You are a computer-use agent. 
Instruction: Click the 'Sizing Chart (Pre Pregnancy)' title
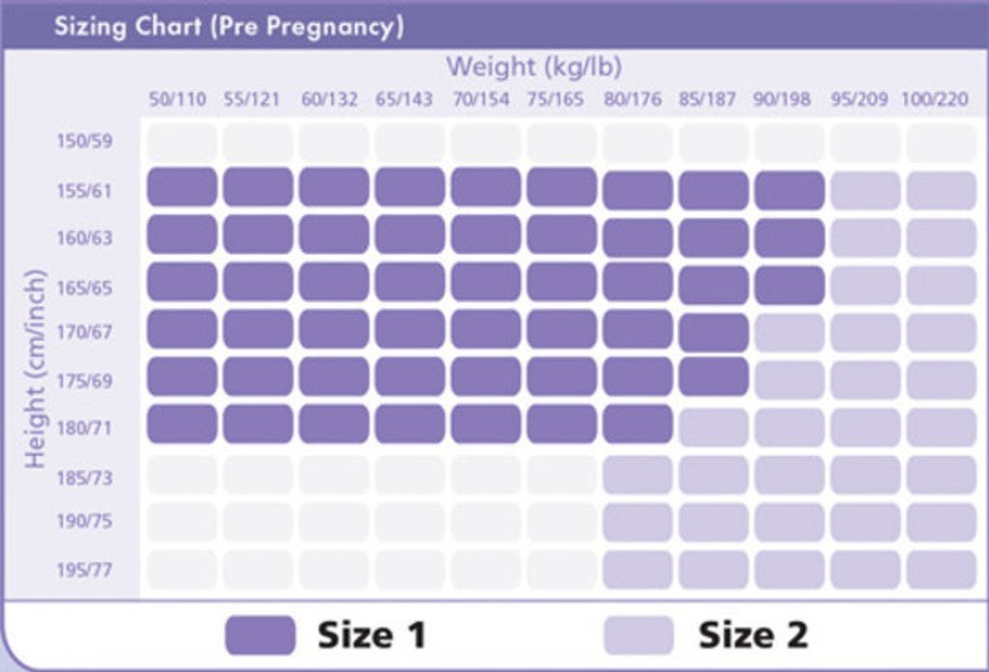[x=228, y=26]
